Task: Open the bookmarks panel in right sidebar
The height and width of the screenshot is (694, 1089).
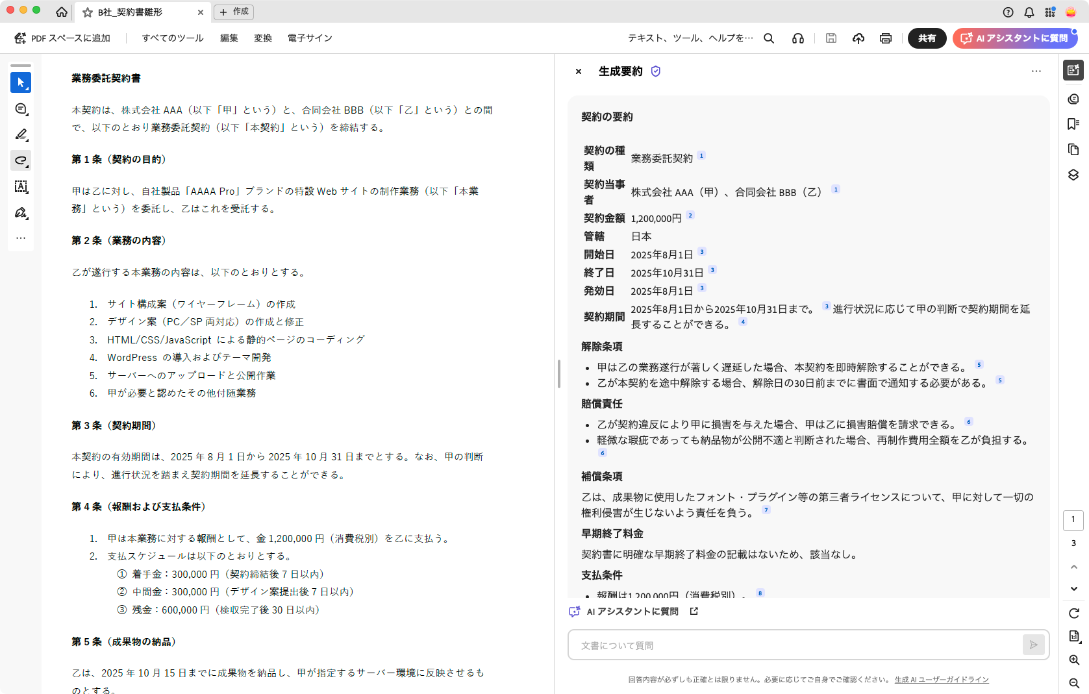Action: click(1073, 124)
